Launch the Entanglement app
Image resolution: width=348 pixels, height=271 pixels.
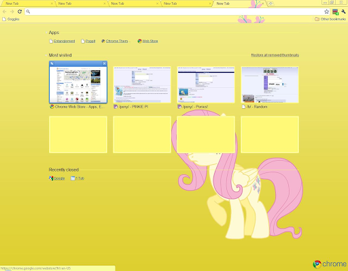pos(62,41)
